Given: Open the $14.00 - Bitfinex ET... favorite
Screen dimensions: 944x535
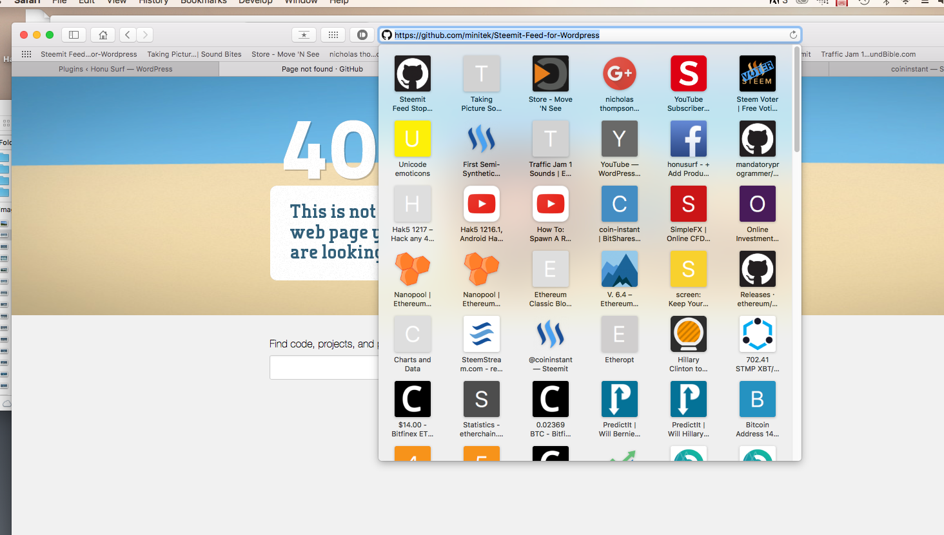Looking at the screenshot, I should click(x=413, y=399).
